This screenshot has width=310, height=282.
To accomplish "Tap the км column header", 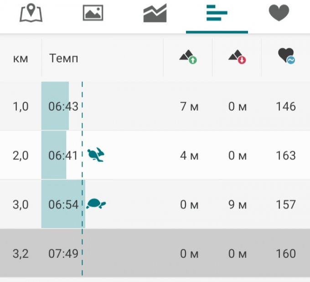I will [21, 58].
